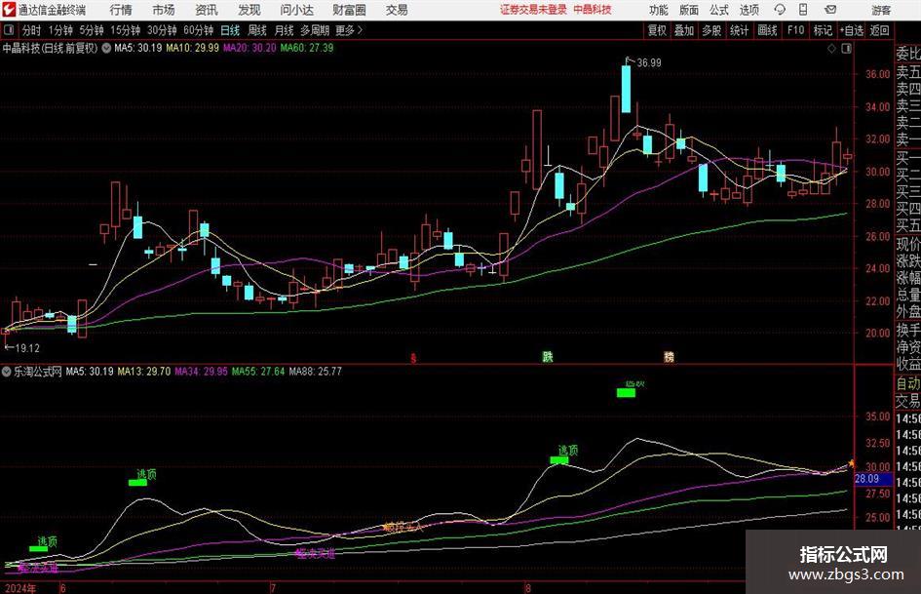Switch to 周线 period
This screenshot has height=594, width=921.
(x=256, y=30)
